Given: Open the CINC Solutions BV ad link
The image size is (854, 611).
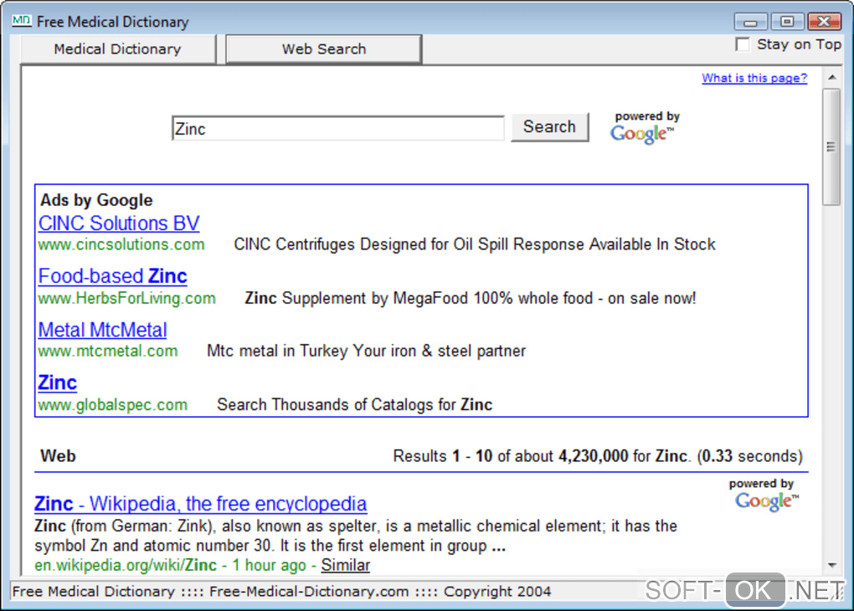Looking at the screenshot, I should (x=119, y=223).
